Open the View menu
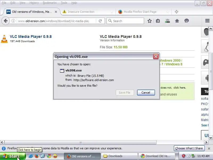The image size is (213, 160). (x=22, y=3)
